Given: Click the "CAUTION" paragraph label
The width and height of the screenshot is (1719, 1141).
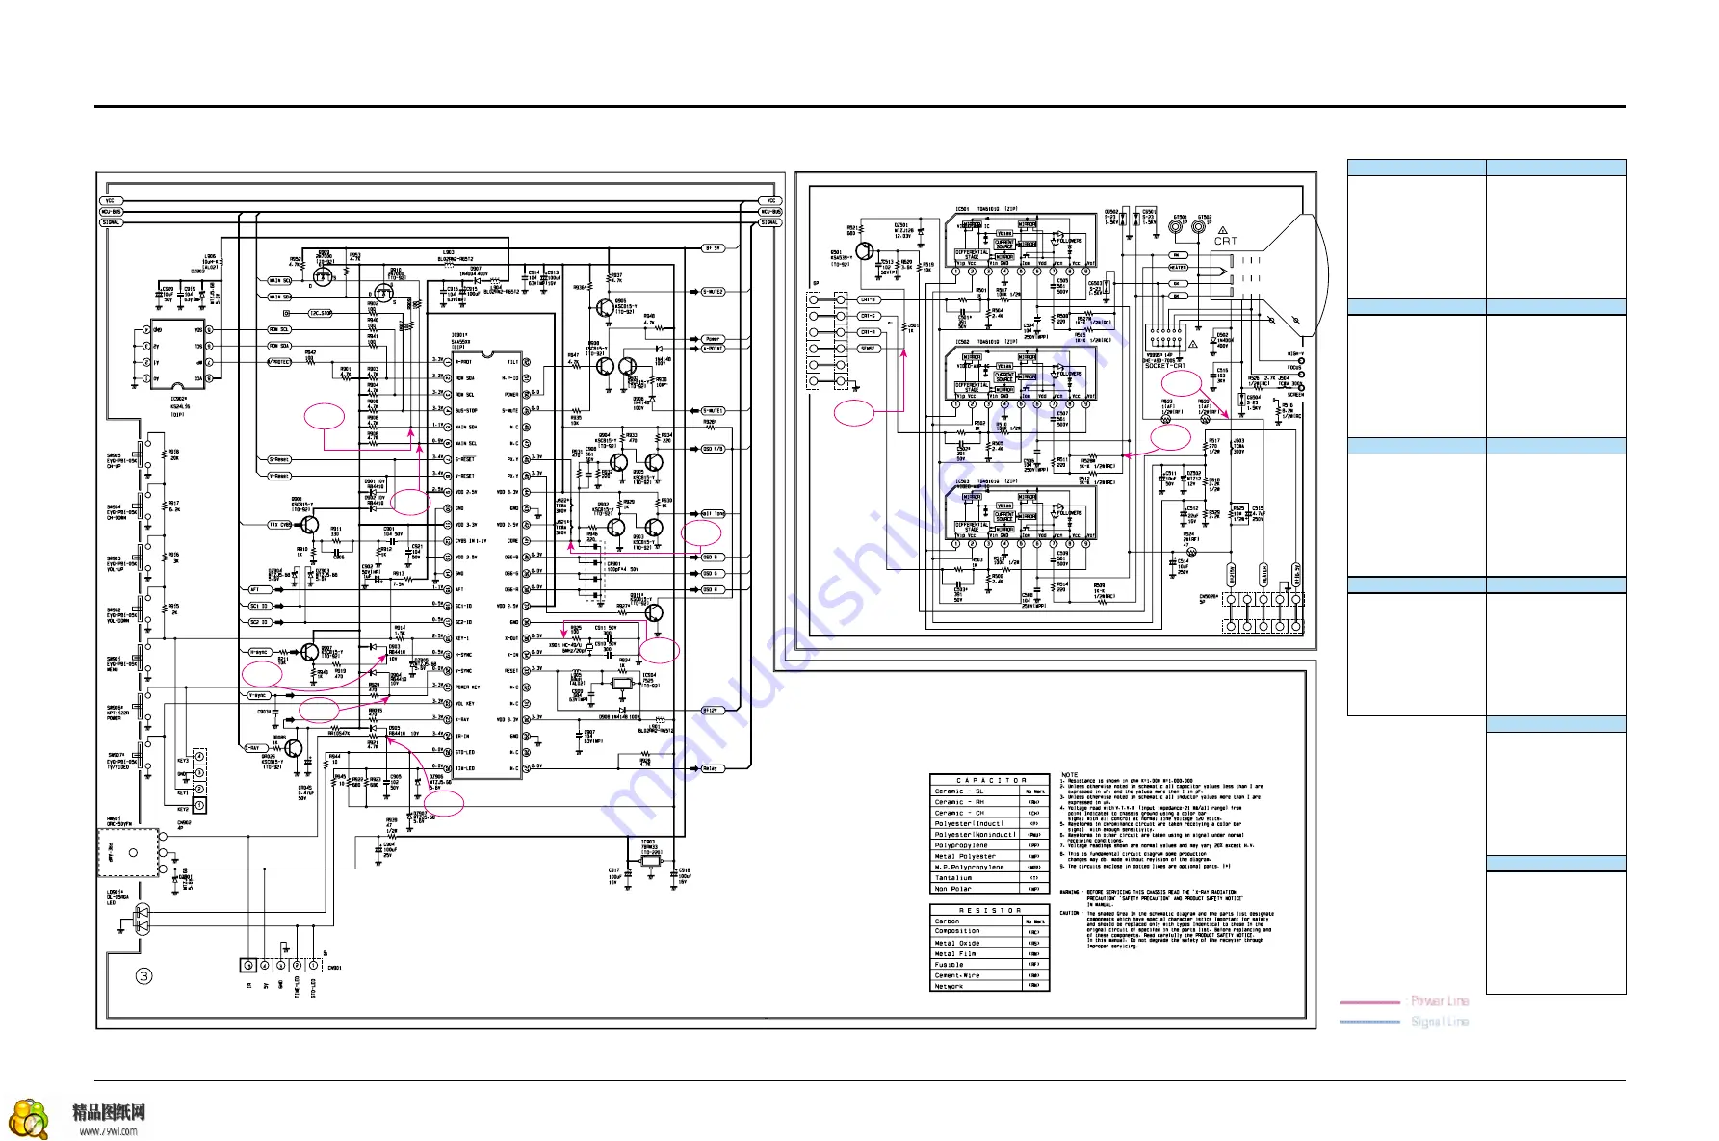Looking at the screenshot, I should (x=1069, y=913).
